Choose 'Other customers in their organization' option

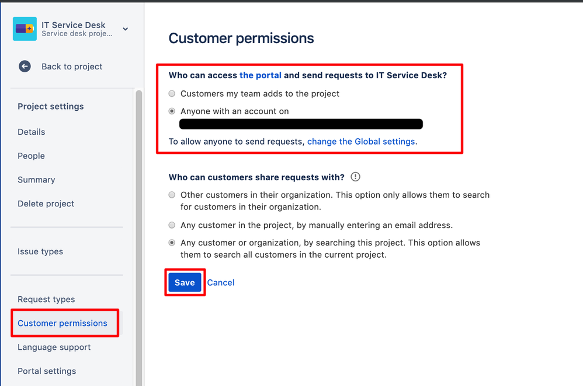point(172,195)
